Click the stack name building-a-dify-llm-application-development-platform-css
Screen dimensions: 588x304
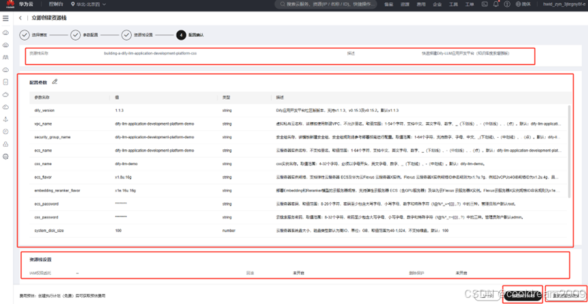[x=150, y=53]
